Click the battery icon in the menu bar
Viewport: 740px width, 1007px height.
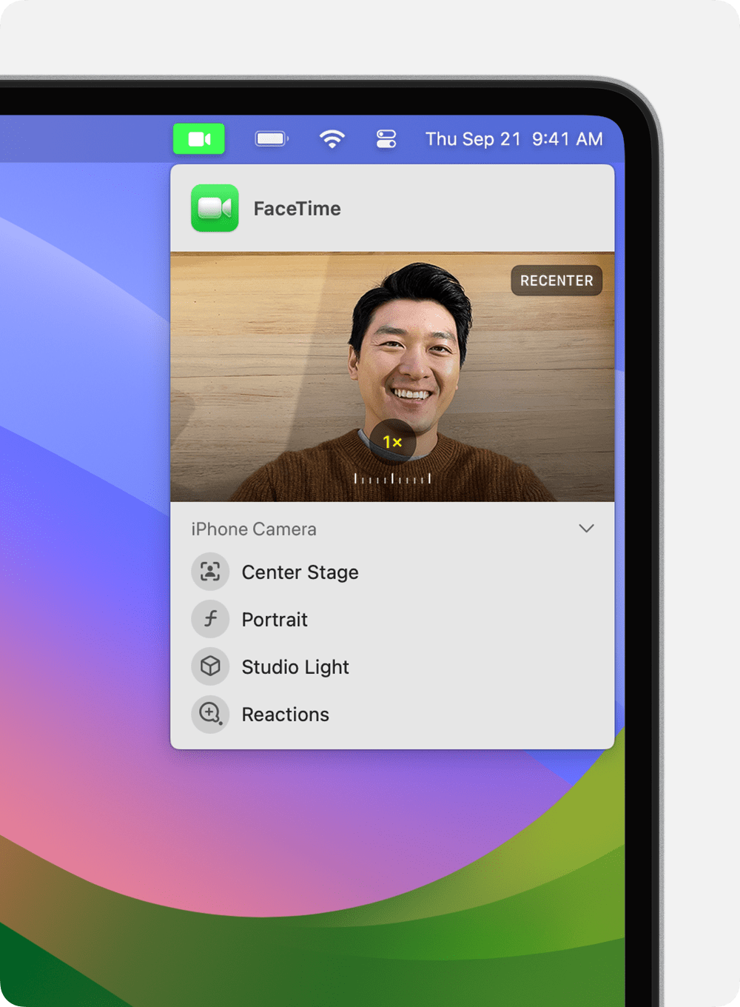(271, 138)
